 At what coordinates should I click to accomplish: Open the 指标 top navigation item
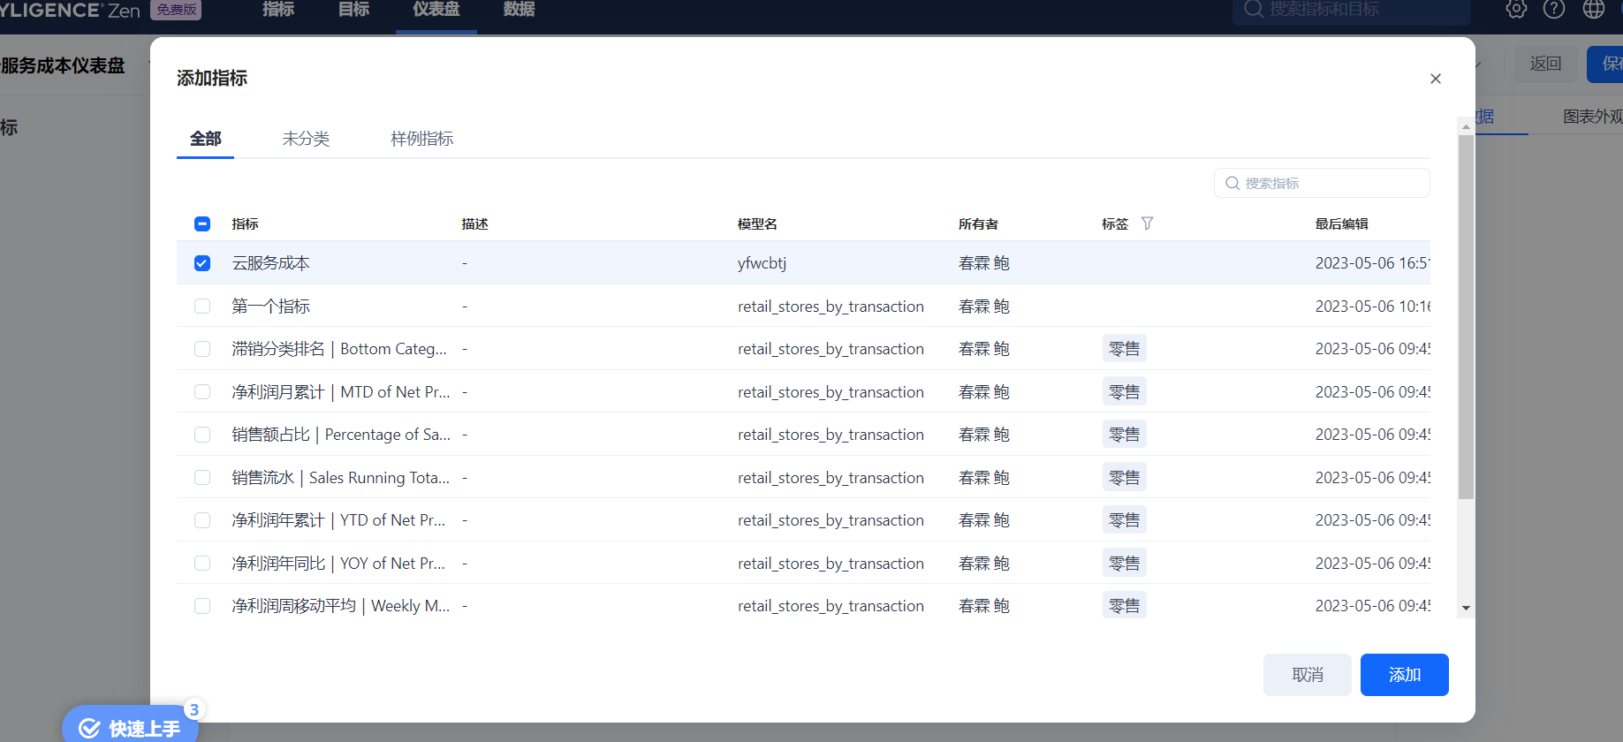[x=278, y=10]
